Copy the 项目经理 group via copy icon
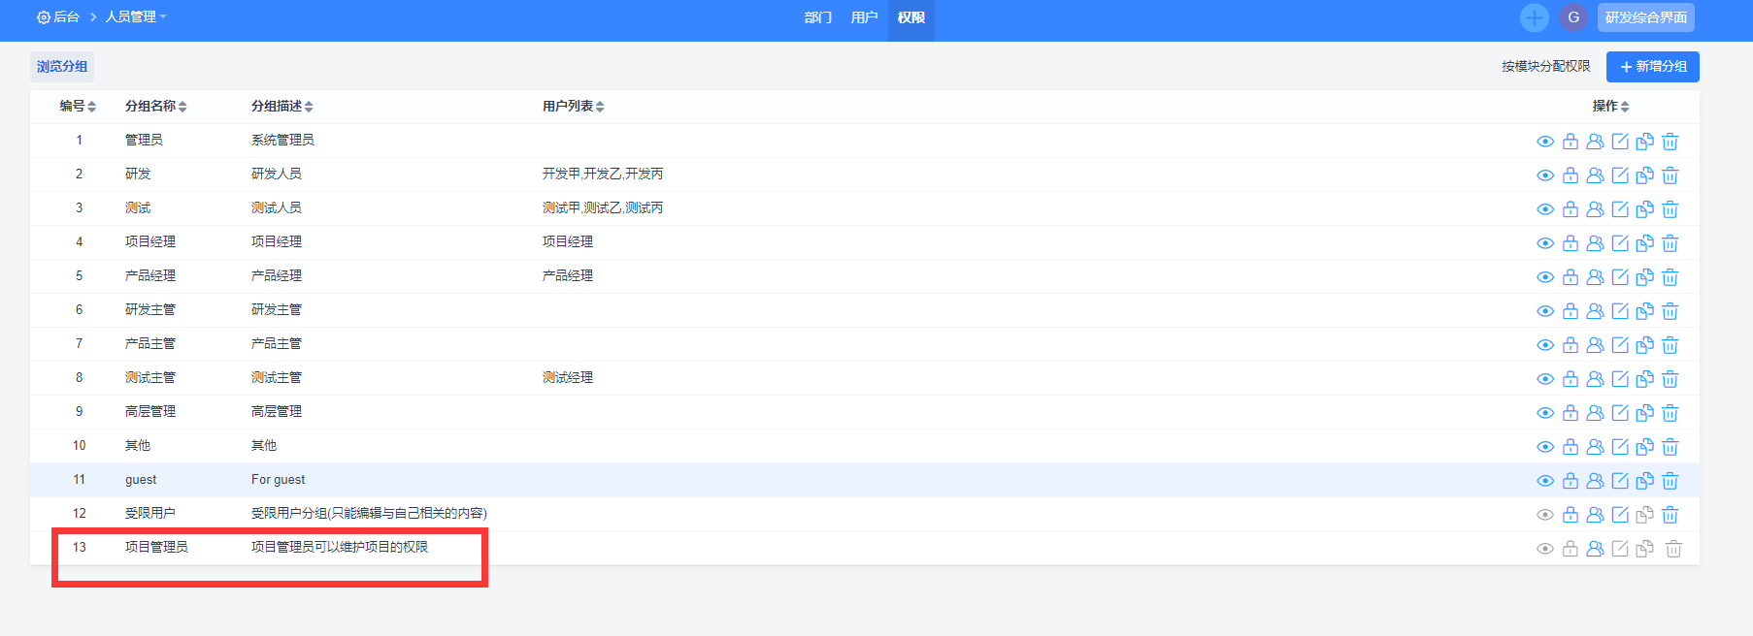1753x636 pixels. (x=1644, y=243)
